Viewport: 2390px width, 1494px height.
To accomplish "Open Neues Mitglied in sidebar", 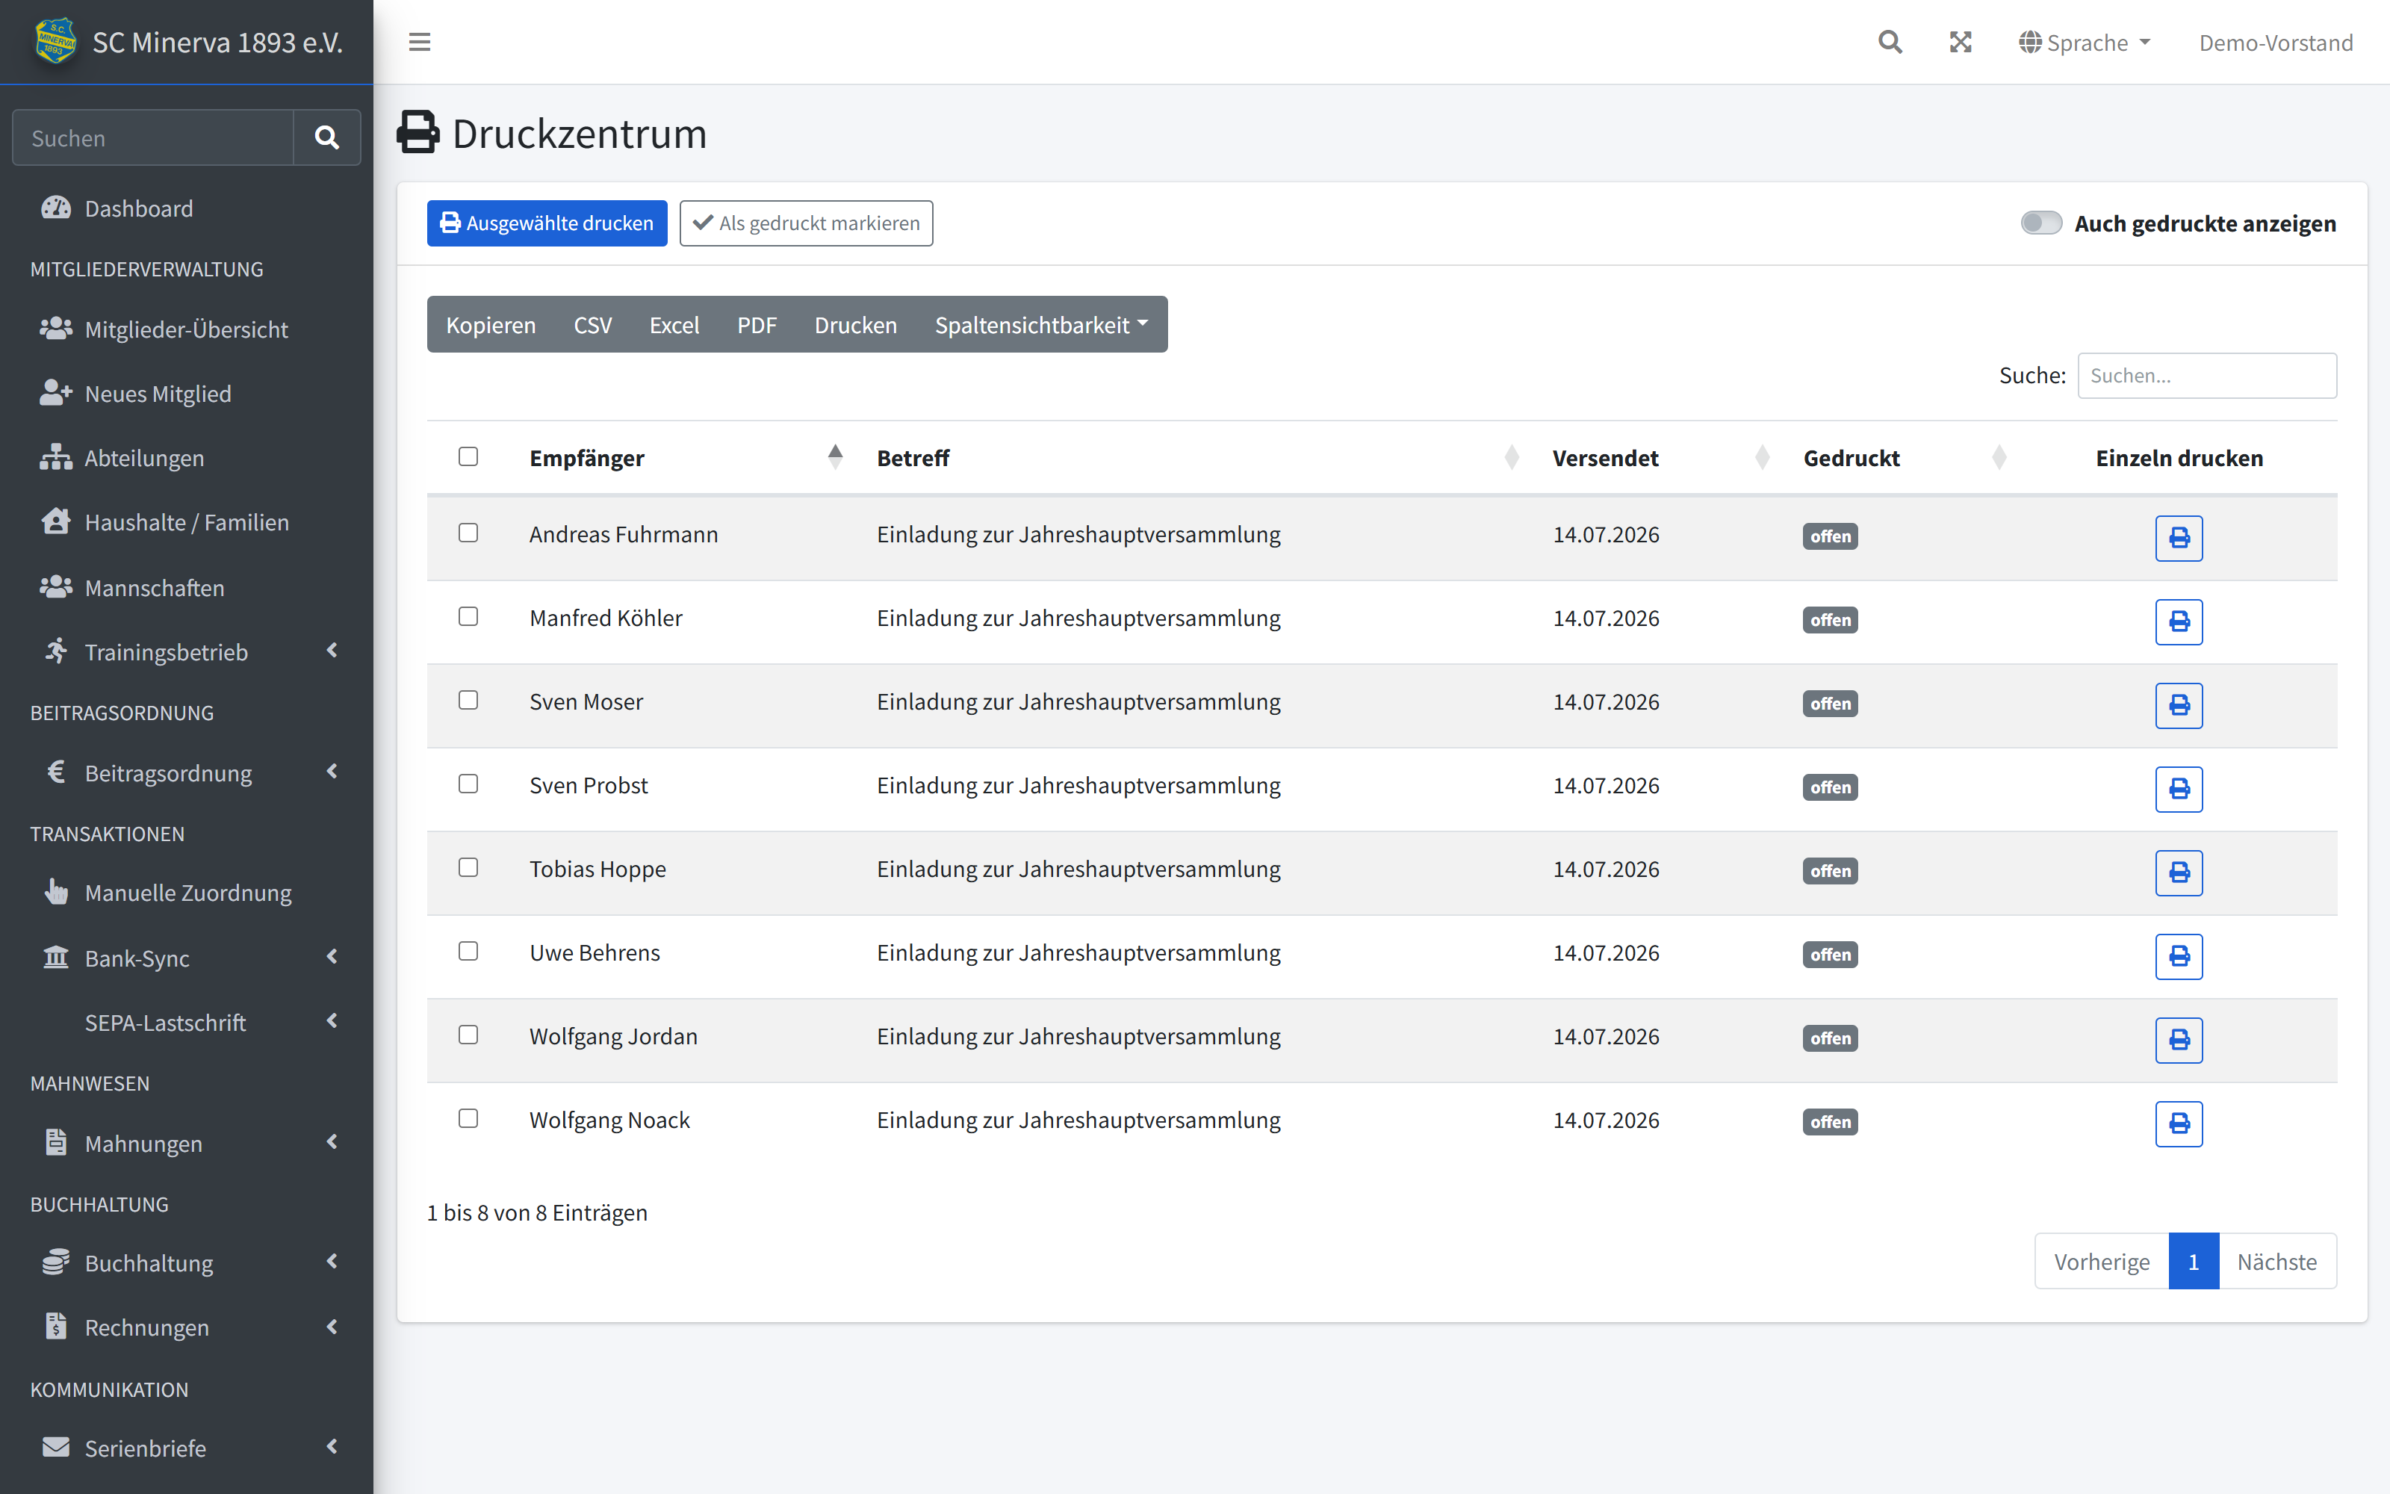I will pos(187,393).
